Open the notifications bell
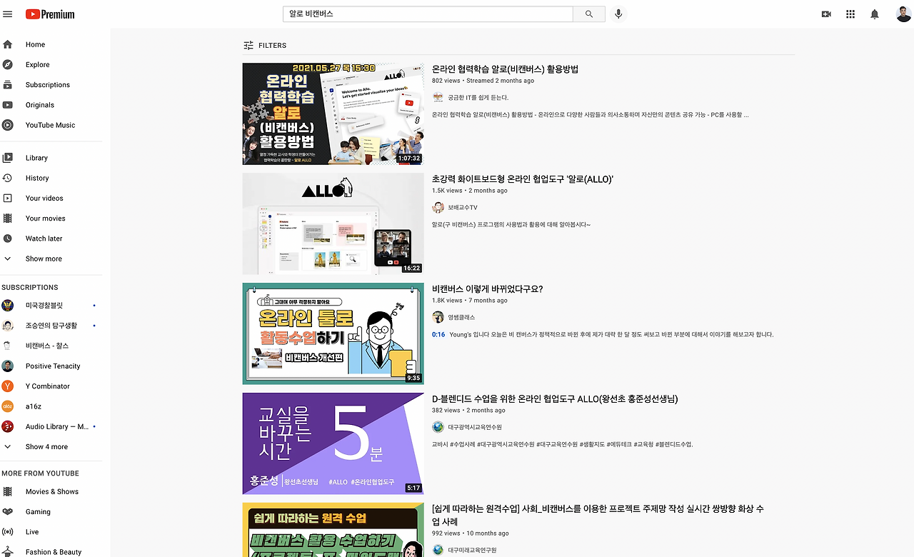This screenshot has width=914, height=557. 875,14
